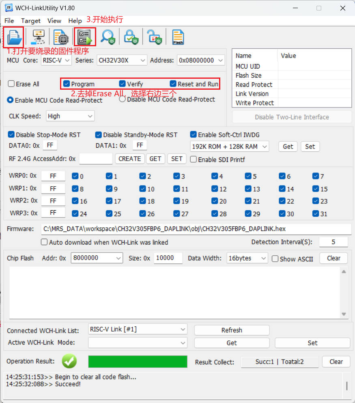Check Auto download when WCH-Link was linked
This screenshot has width=355, height=403.
click(44, 242)
